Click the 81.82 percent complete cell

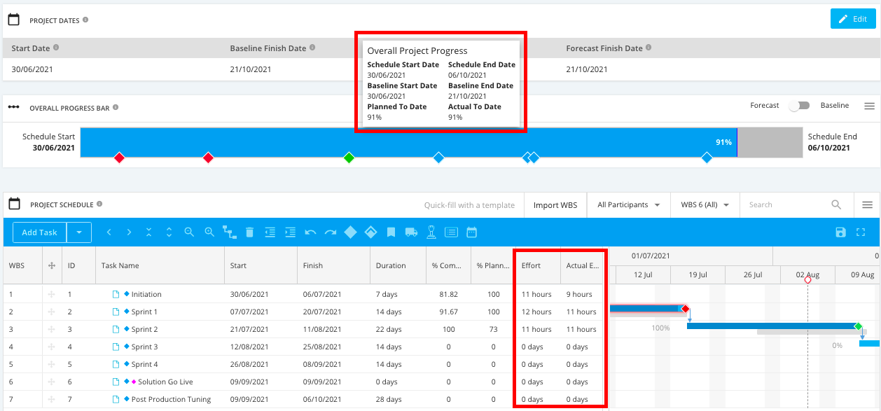448,294
